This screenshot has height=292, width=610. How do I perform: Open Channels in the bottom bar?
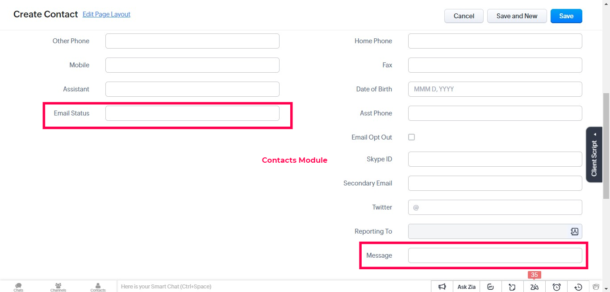coord(58,287)
